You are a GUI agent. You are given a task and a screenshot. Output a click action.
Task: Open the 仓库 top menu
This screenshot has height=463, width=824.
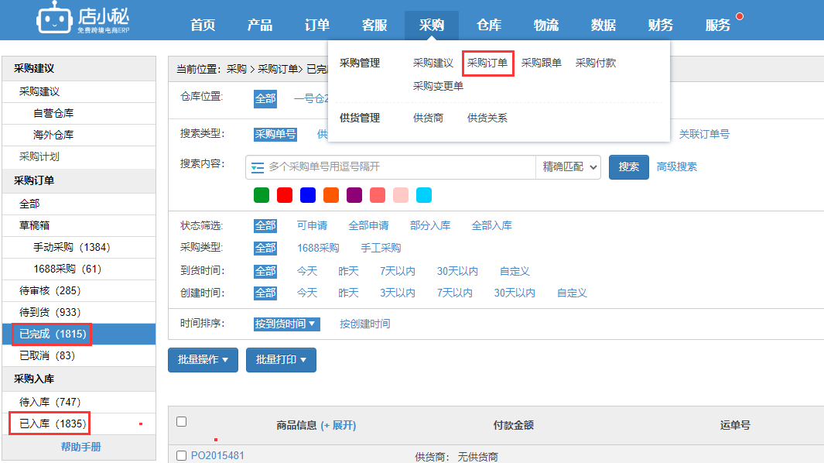tap(489, 25)
